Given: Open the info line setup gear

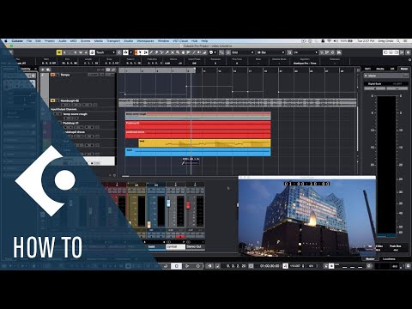Looking at the screenshot, I should [409, 60].
